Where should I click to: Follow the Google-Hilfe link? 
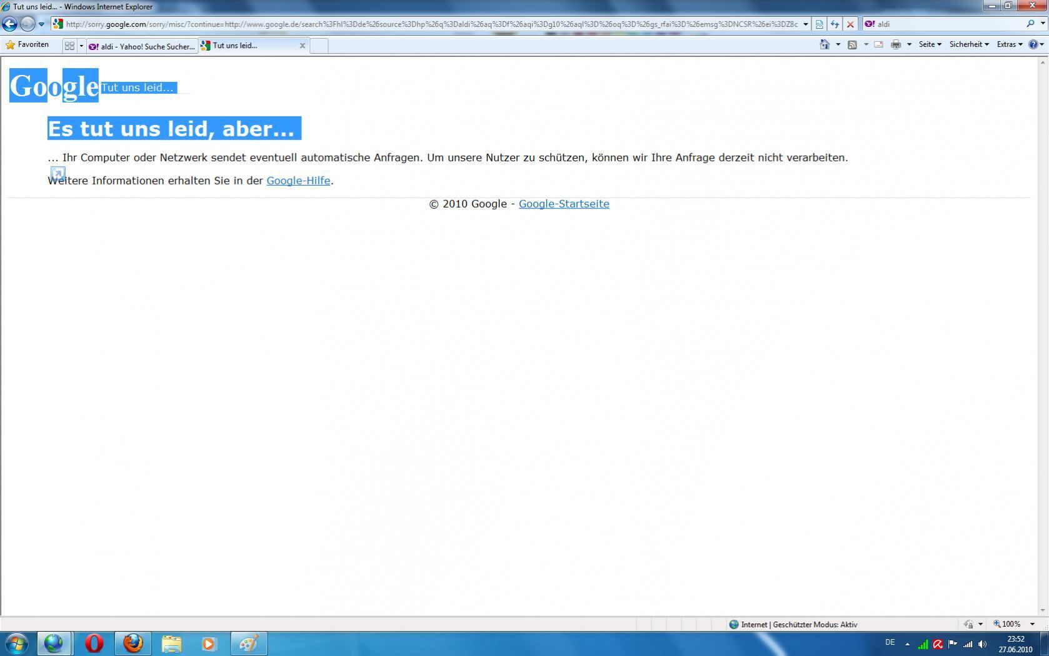click(298, 181)
